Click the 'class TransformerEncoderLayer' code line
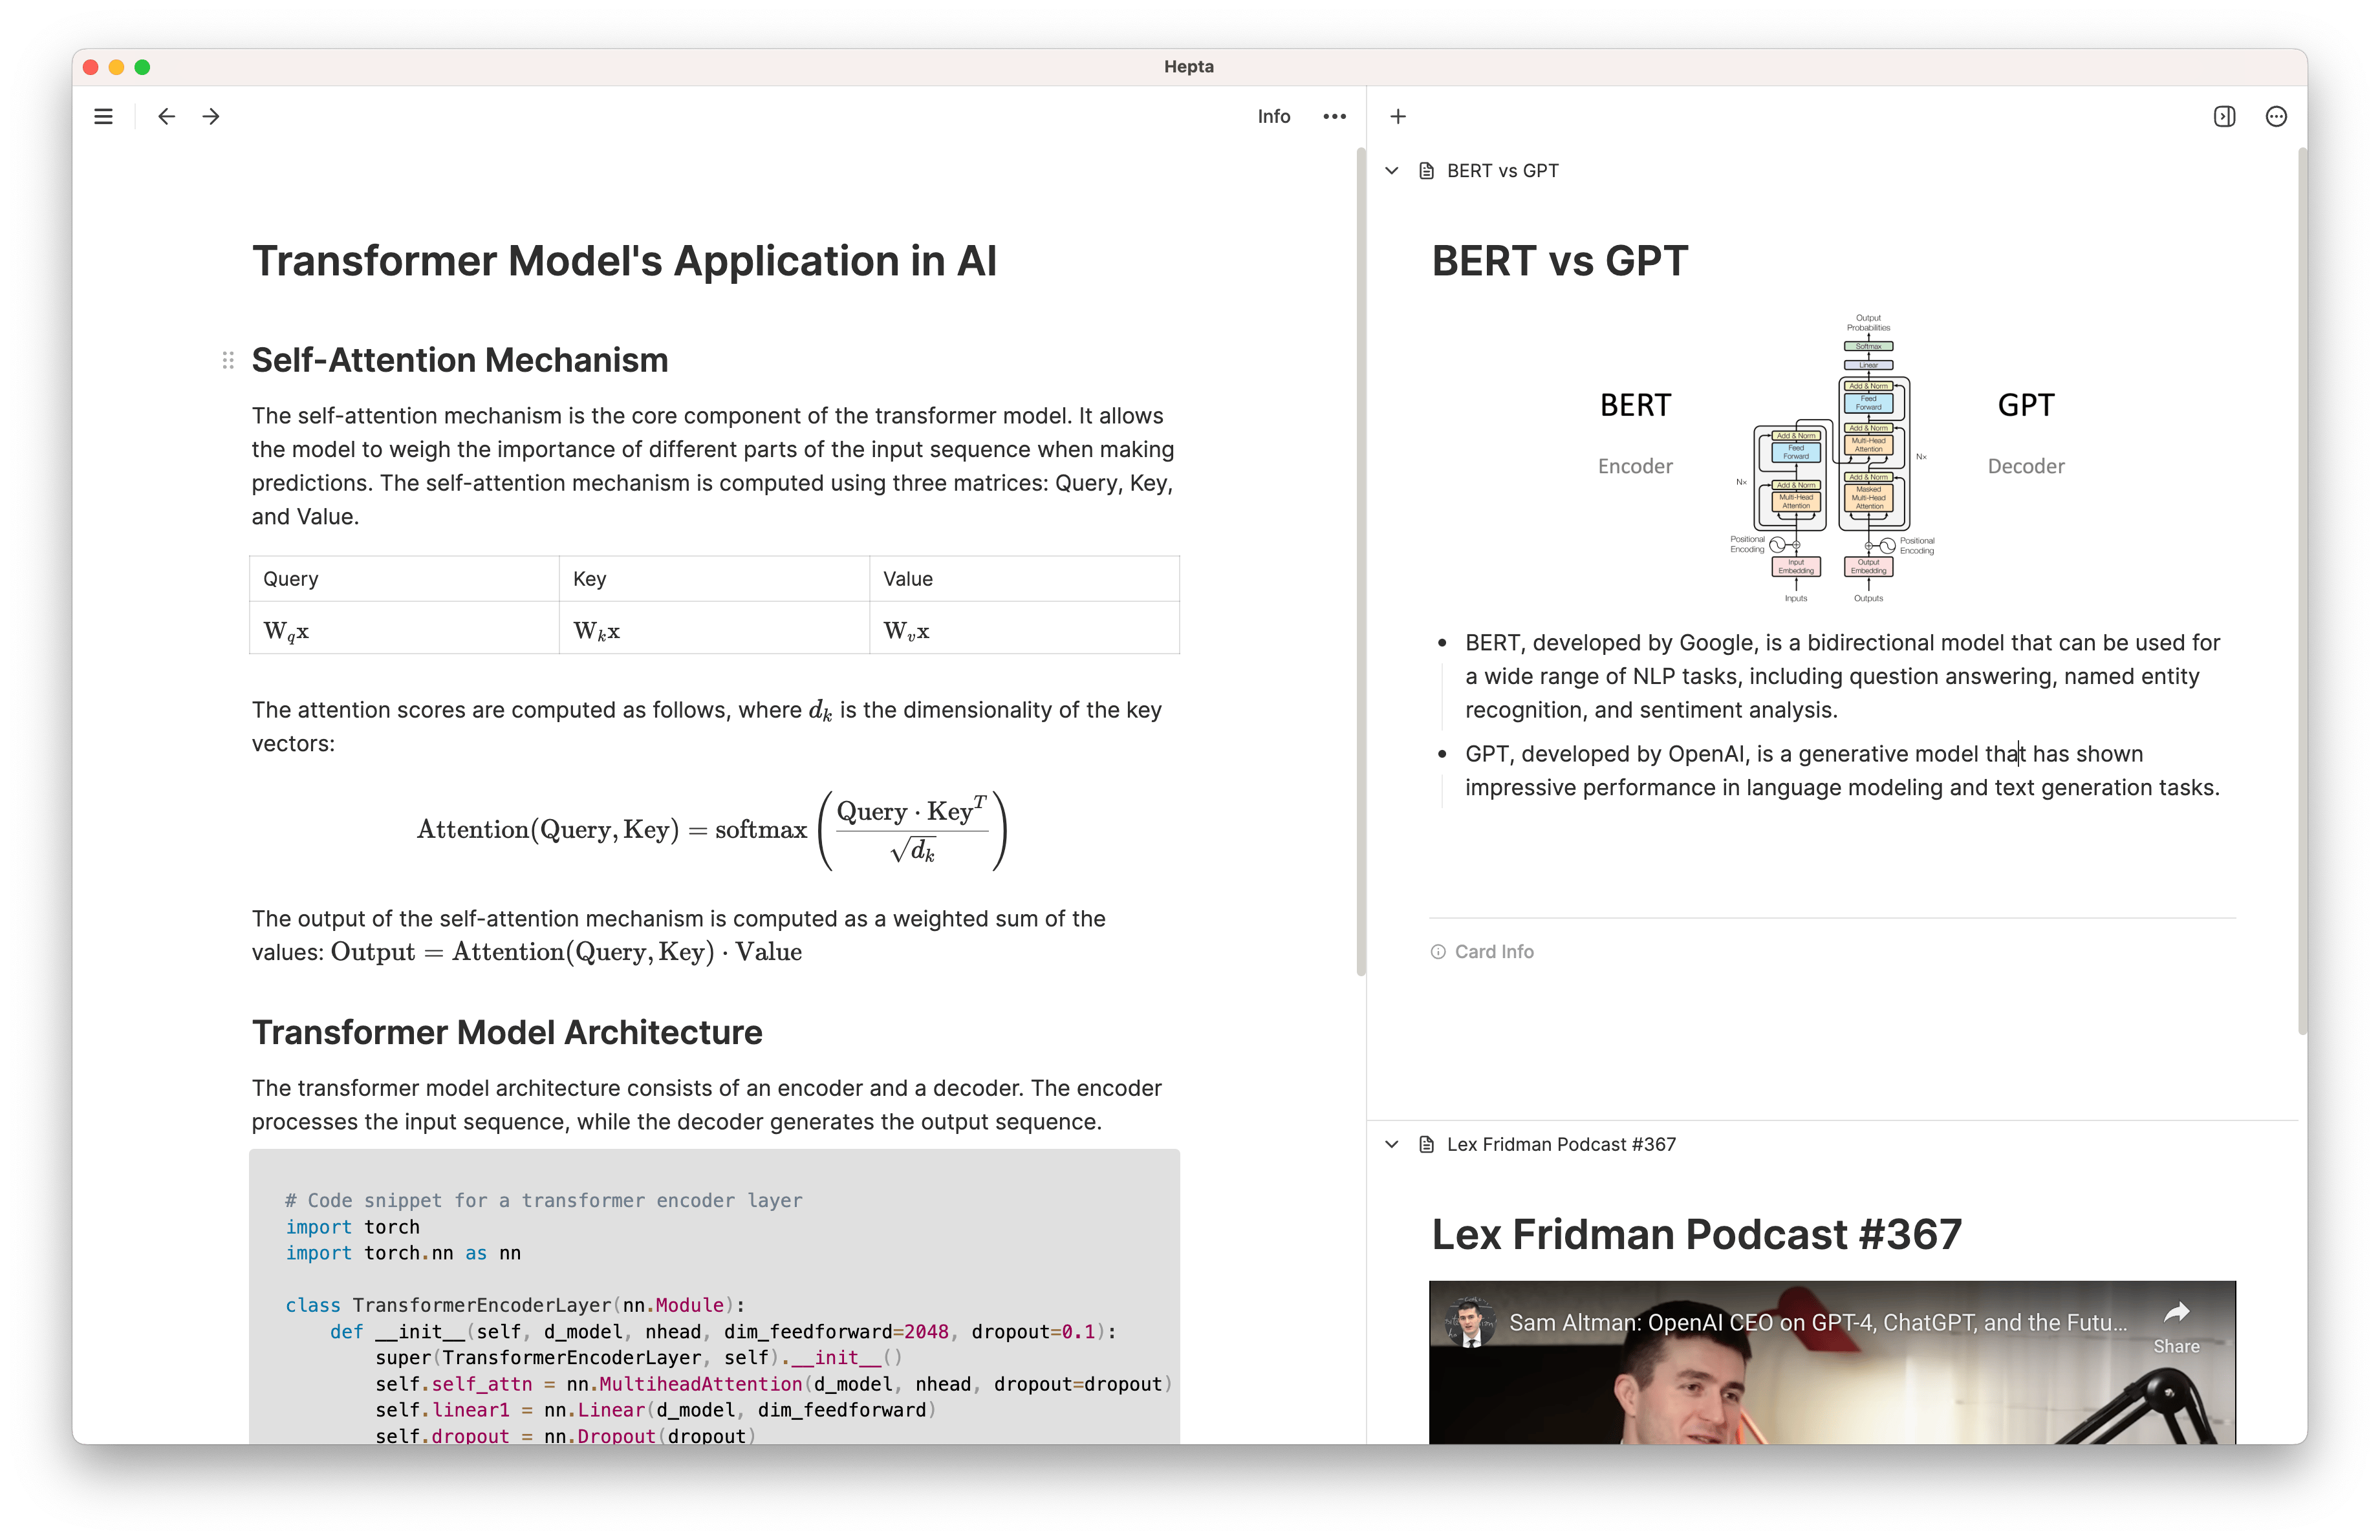Screen dimensions: 2380x1540 515,1305
